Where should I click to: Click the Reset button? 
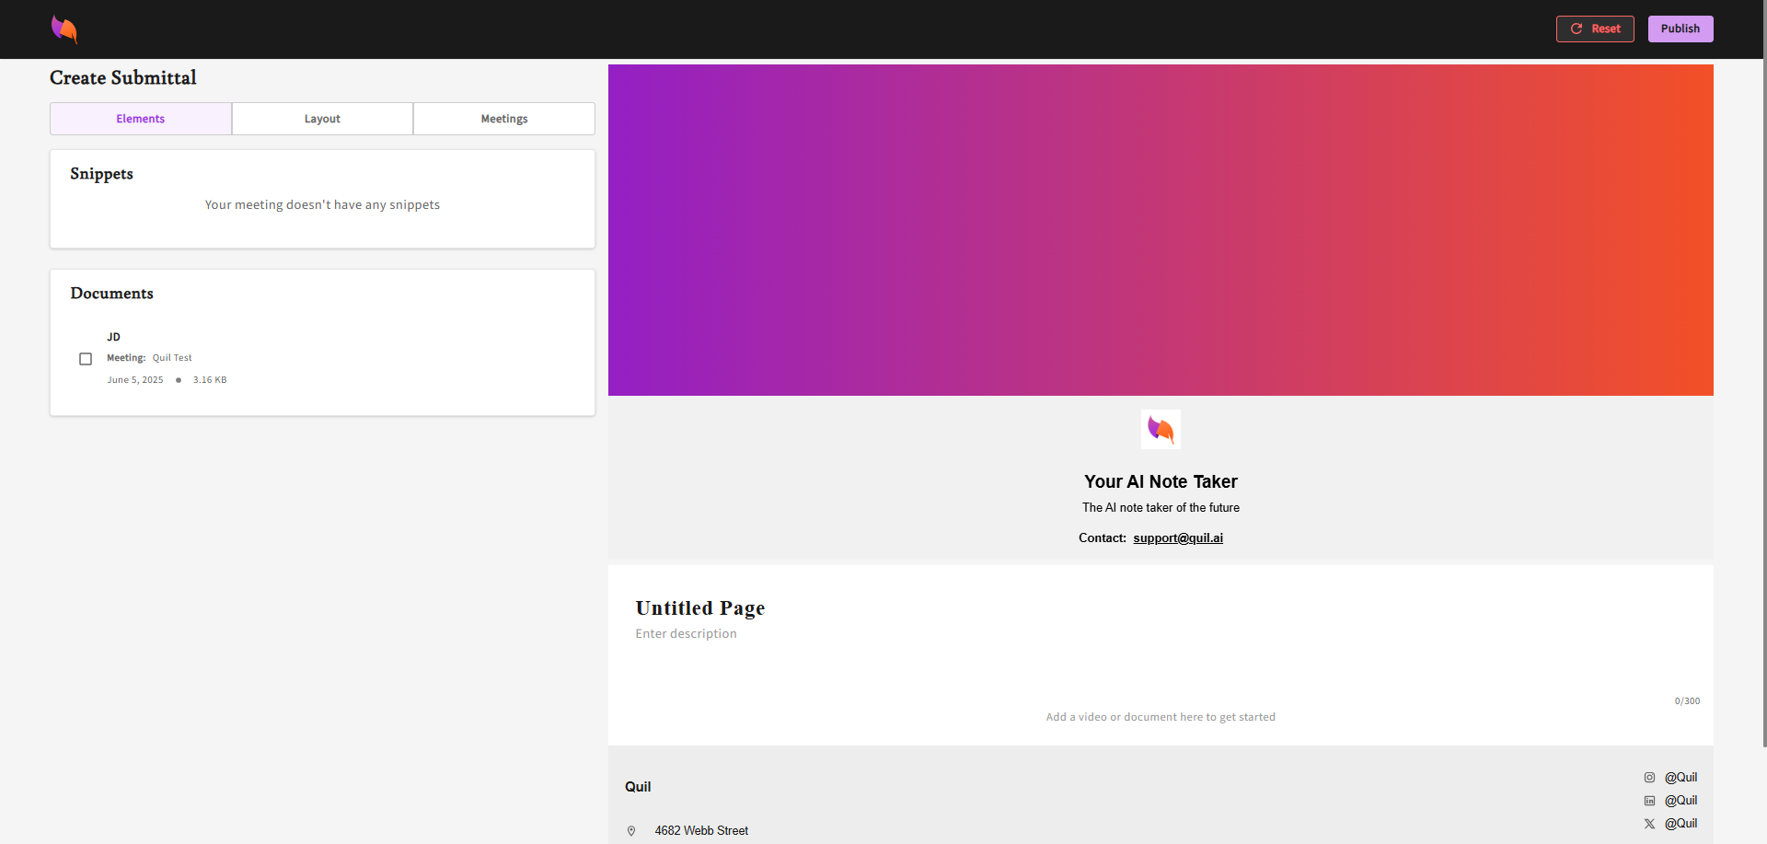[1595, 29]
